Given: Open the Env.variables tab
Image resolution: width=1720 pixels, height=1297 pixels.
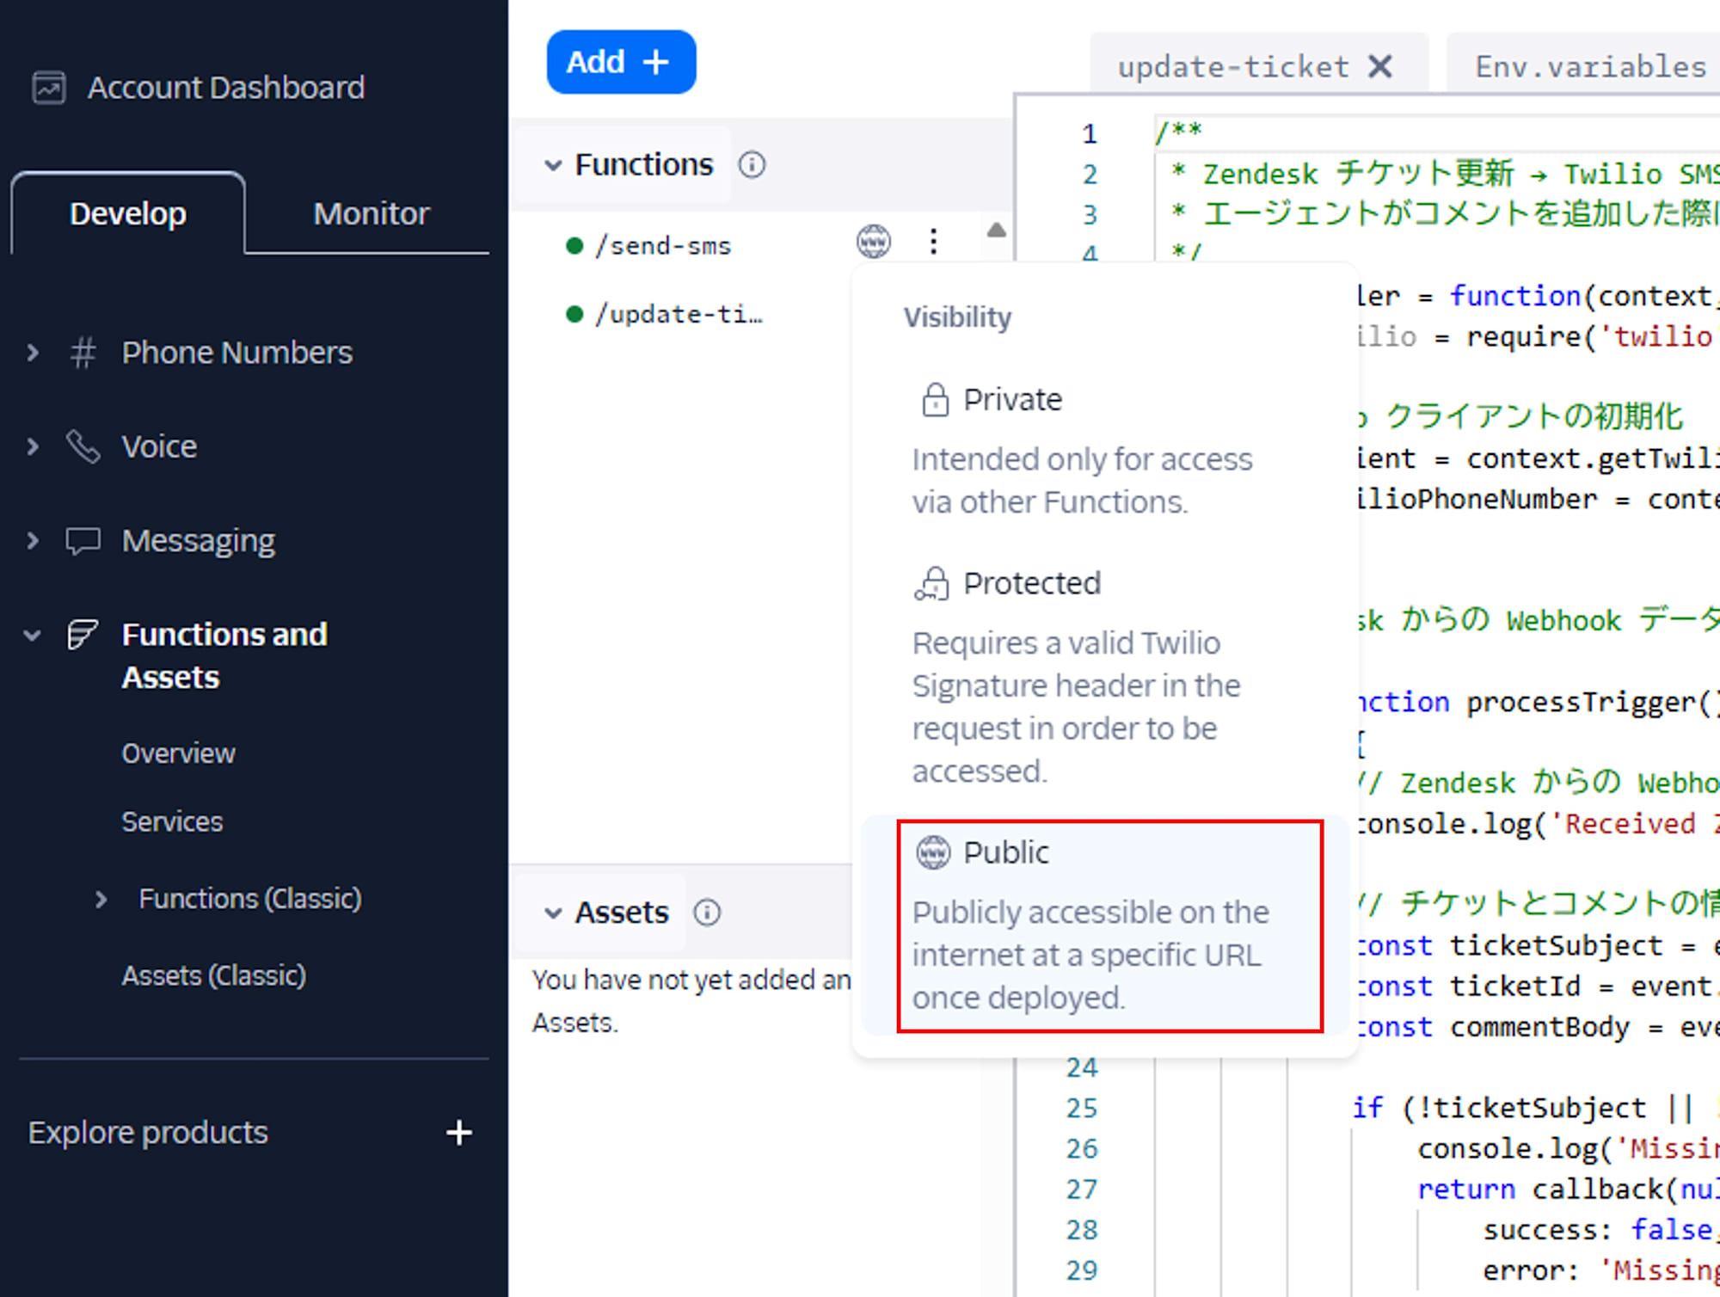Looking at the screenshot, I should [x=1590, y=66].
